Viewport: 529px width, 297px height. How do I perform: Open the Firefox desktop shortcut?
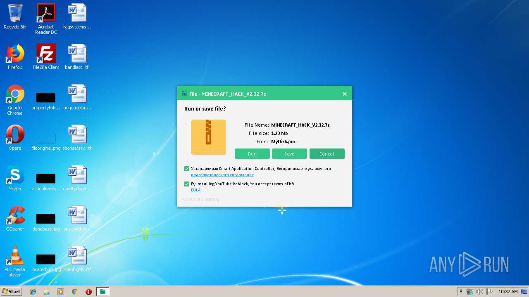point(15,57)
